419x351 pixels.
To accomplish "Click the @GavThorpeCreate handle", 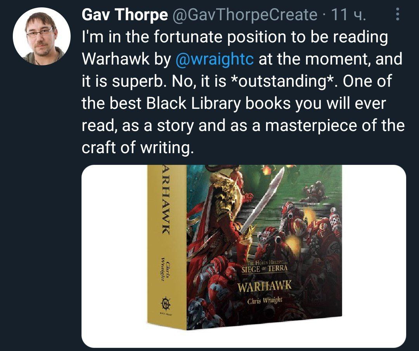I will click(x=245, y=15).
